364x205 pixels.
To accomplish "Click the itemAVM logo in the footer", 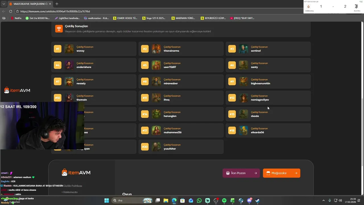I will click(76, 172).
